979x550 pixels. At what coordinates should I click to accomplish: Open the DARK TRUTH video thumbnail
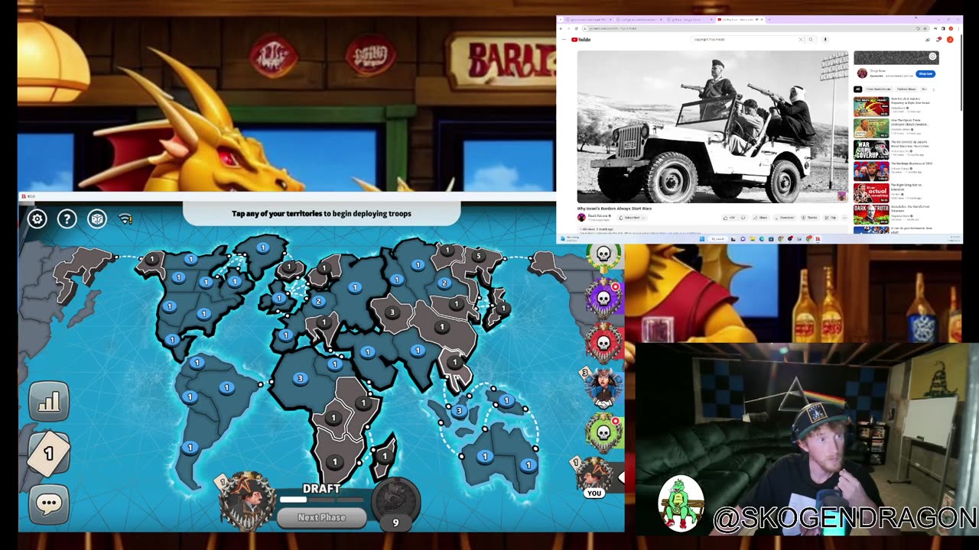[871, 215]
